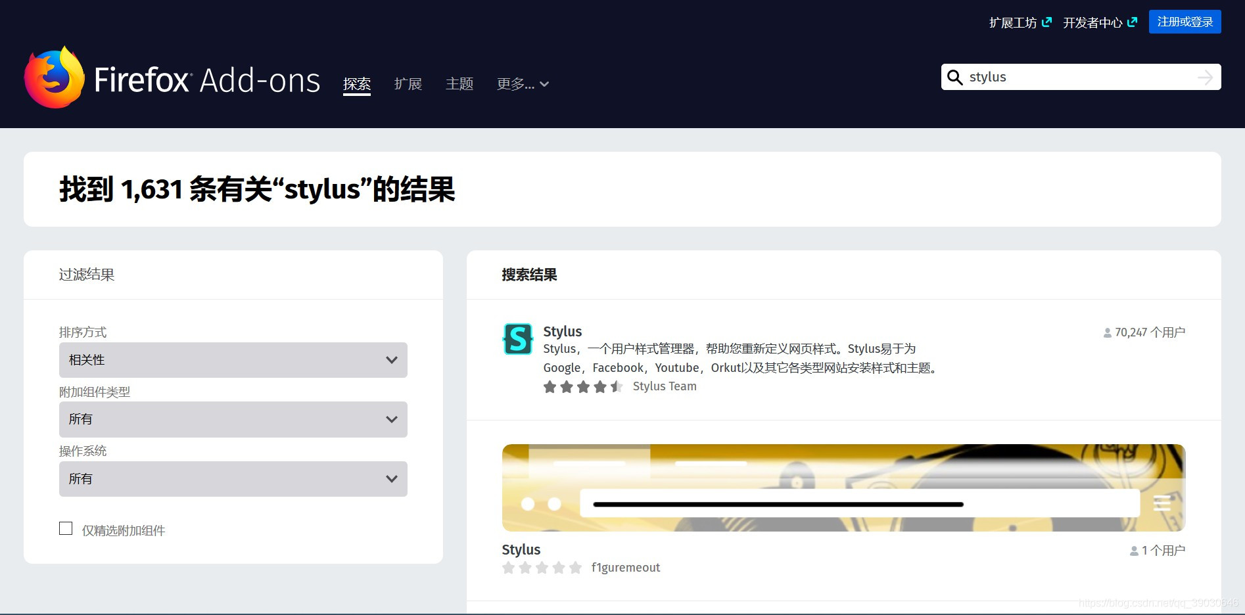Click the 仅精选附加组件 label
The width and height of the screenshot is (1245, 615).
(124, 530)
